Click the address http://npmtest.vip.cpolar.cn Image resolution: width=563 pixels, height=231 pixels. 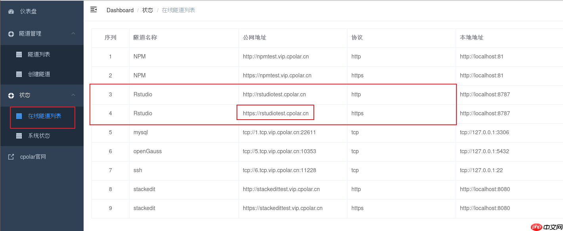(x=276, y=56)
